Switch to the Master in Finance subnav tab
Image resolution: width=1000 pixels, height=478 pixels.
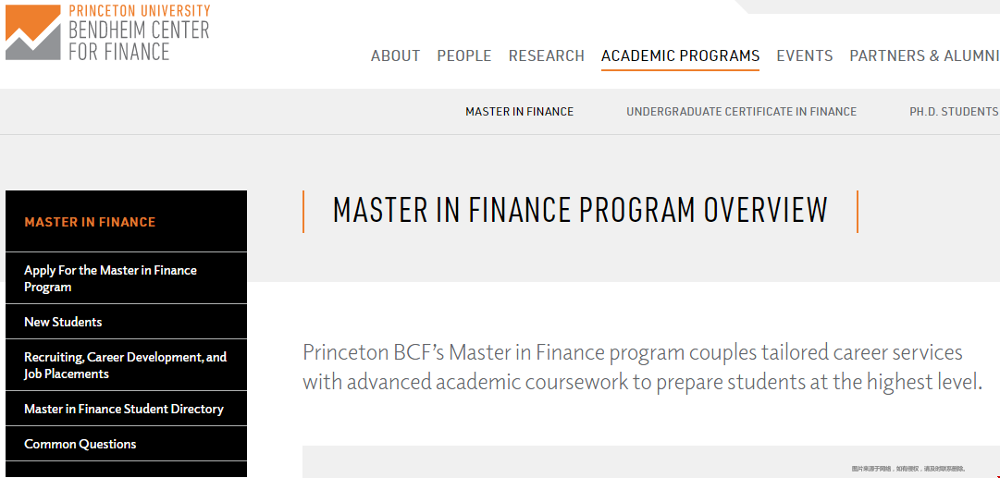point(520,112)
